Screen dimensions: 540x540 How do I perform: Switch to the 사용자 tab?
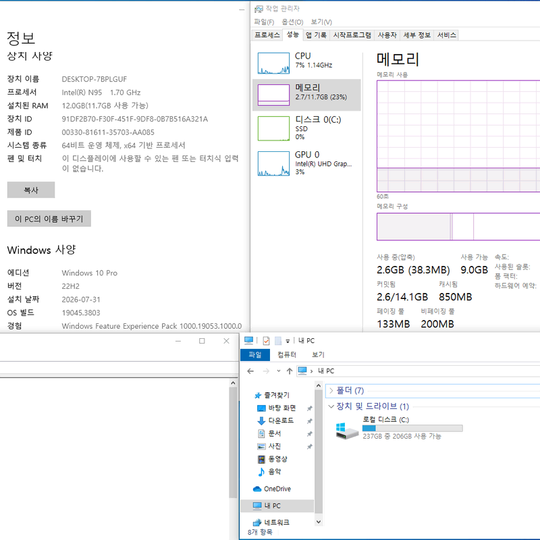387,35
